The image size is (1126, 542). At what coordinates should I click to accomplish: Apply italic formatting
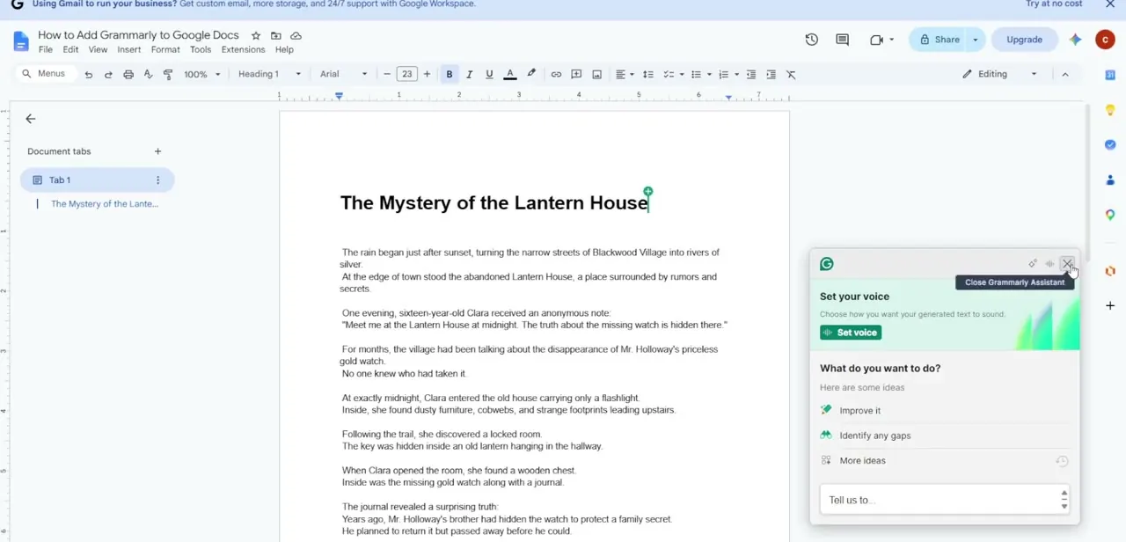click(469, 75)
